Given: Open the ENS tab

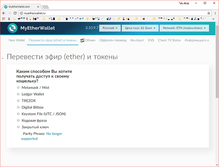Looking at the screenshot, I should (151, 40).
